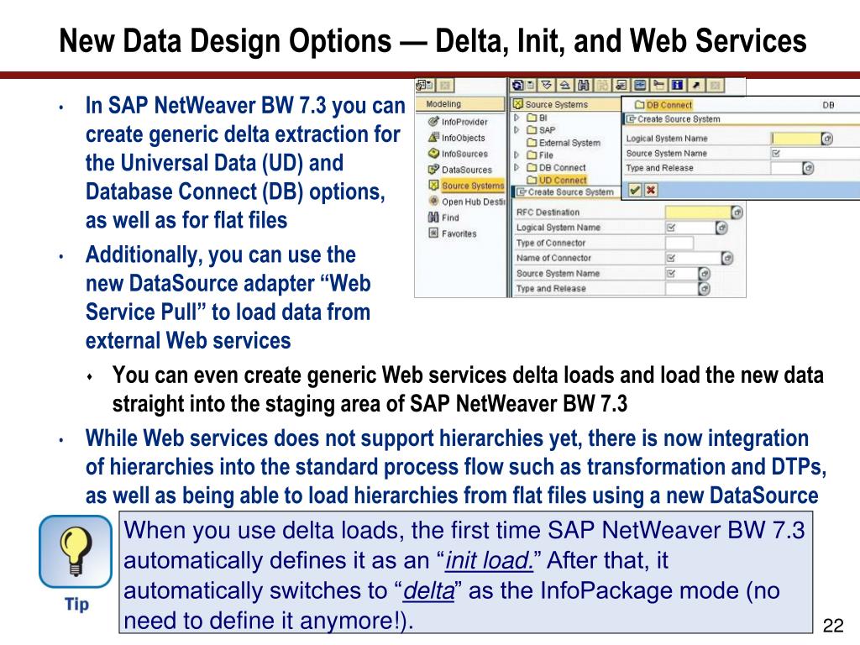Toggle required-entry checkbox for Name of Connector

tap(671, 258)
